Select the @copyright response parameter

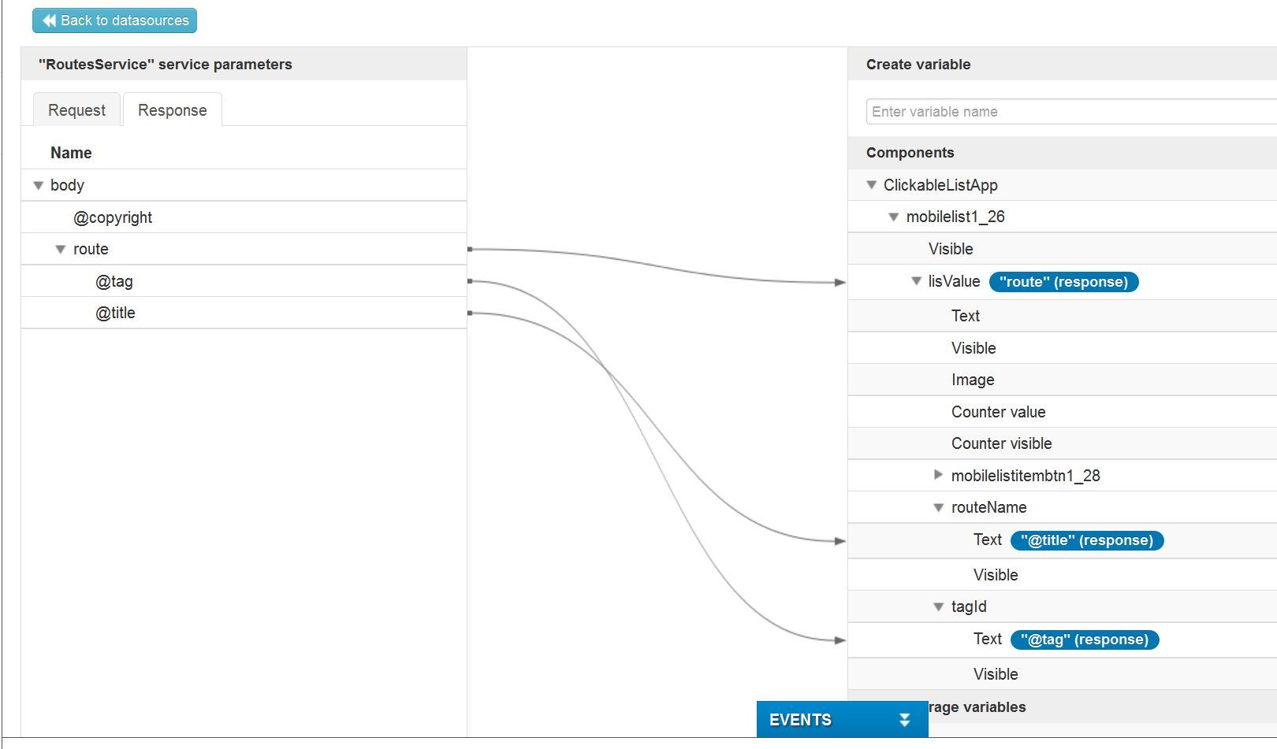pos(113,217)
